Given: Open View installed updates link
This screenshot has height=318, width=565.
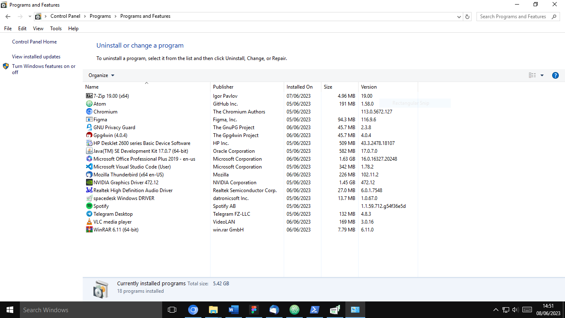Looking at the screenshot, I should (x=36, y=57).
